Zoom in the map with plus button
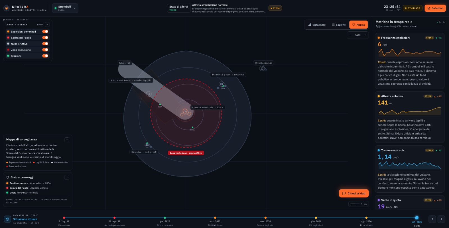Image resolution: width=449 pixels, height=228 pixels. pyautogui.click(x=365, y=35)
